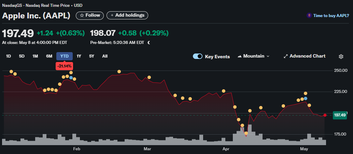Viewport: 353px width, 154px height.
Task: Click the 250.00 axis label
Action: pos(340,71)
